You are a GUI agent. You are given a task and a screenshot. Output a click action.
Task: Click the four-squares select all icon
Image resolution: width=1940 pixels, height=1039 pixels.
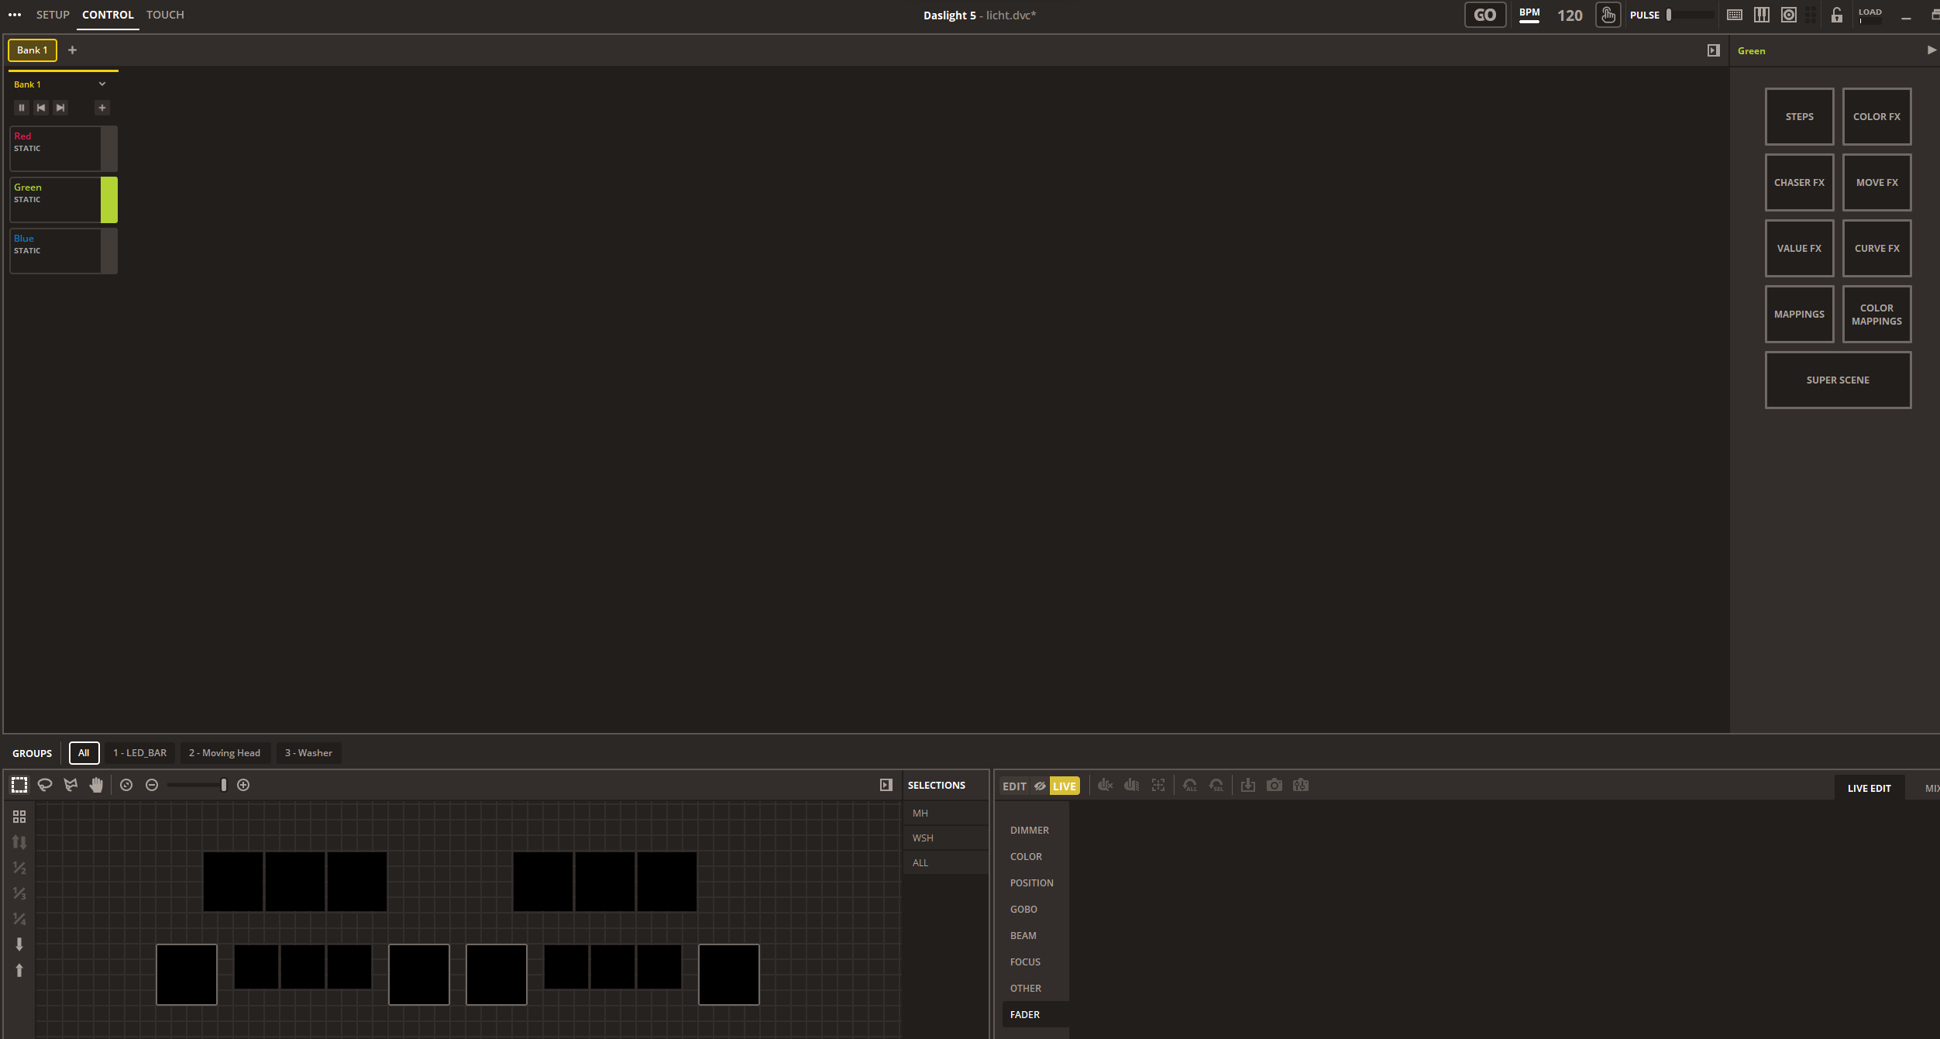point(19,817)
